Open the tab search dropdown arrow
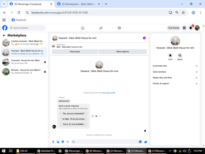 point(4,4)
